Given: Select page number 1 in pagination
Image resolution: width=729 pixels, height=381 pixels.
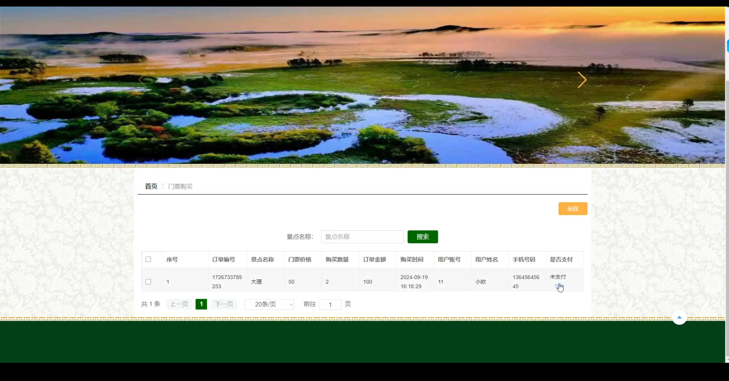Looking at the screenshot, I should click(201, 304).
